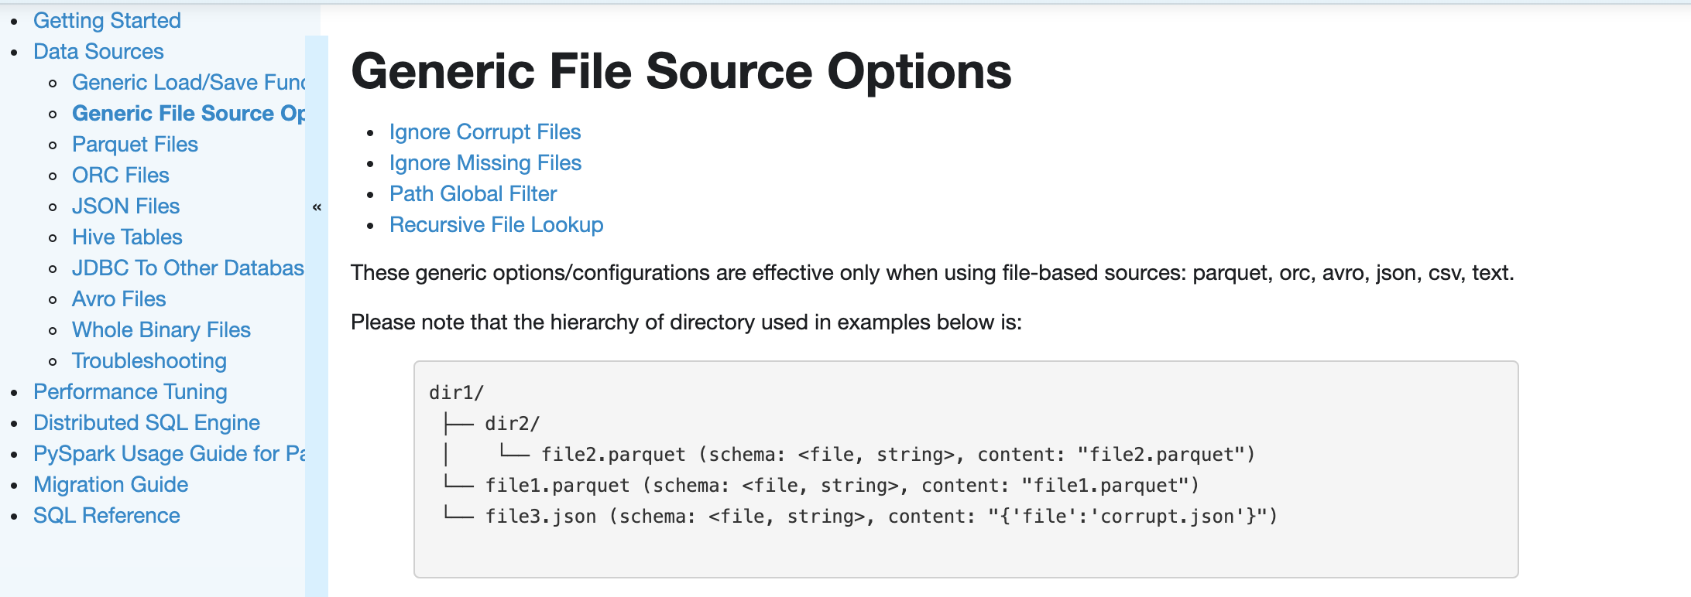Navigate to Distributed SQL Engine

(x=146, y=423)
